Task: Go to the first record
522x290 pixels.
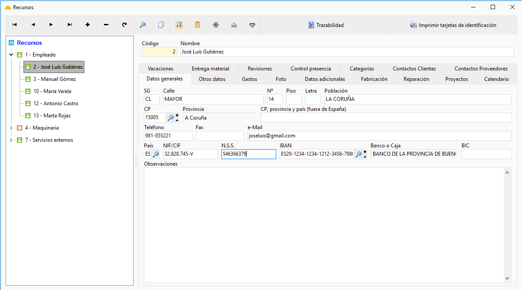Action: coord(15,25)
